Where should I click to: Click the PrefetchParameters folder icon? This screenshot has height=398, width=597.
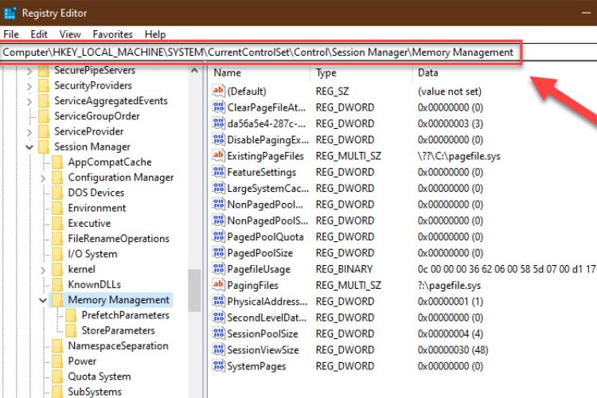(71, 315)
